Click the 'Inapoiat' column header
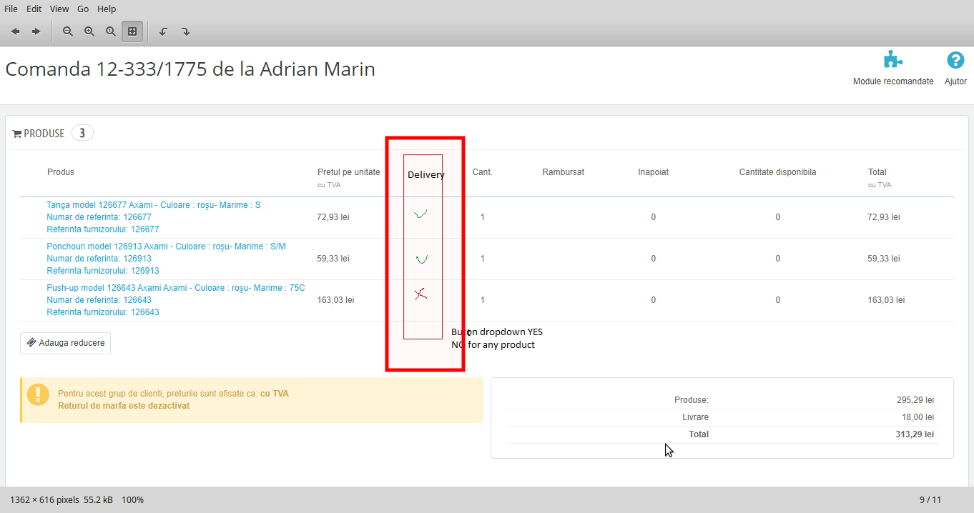 coord(654,172)
